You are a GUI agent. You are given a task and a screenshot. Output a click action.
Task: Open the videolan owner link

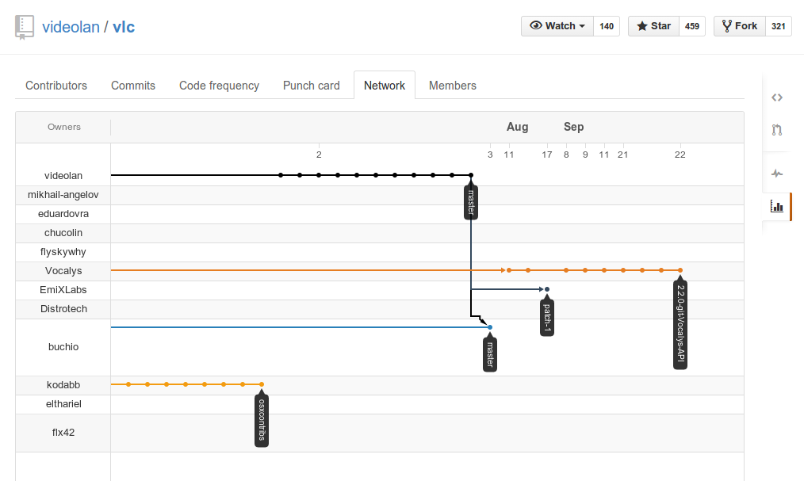click(71, 27)
